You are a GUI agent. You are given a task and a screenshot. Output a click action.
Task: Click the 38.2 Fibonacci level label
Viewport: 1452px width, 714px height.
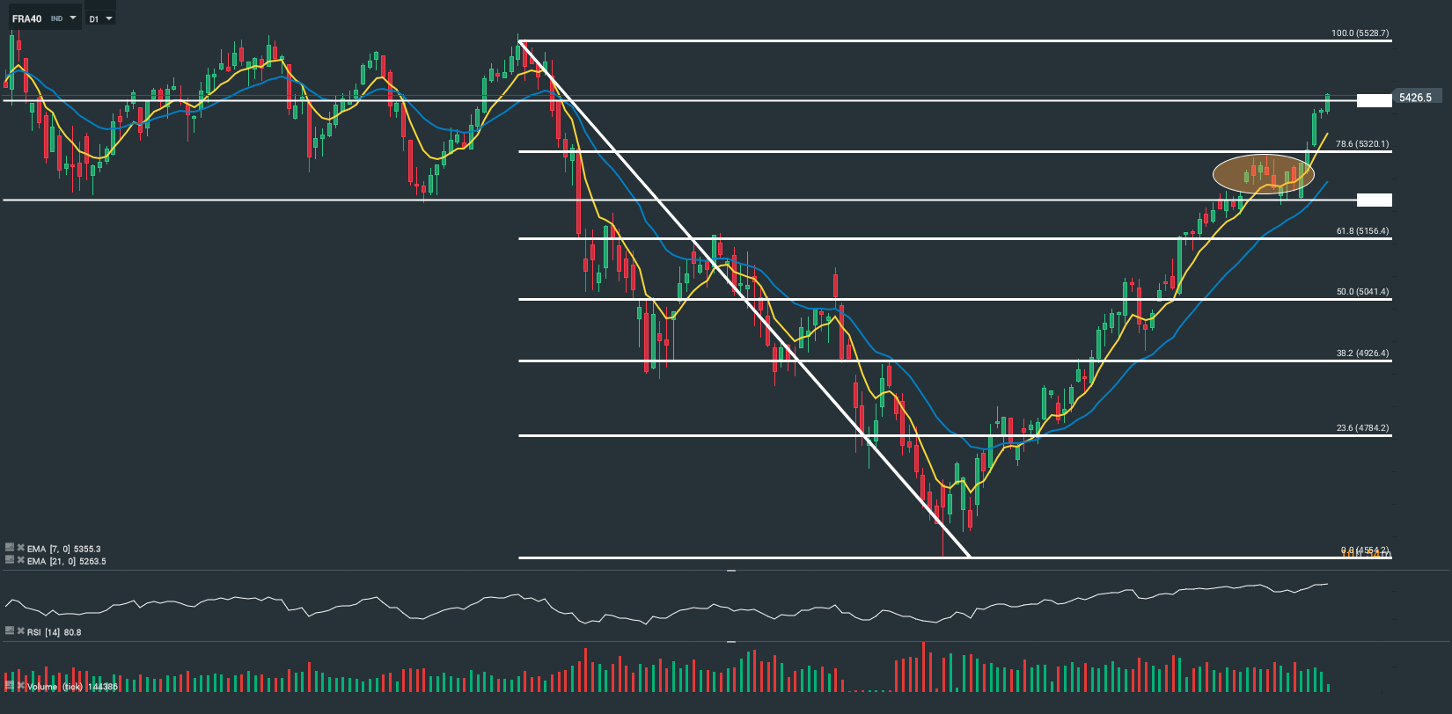(1362, 353)
